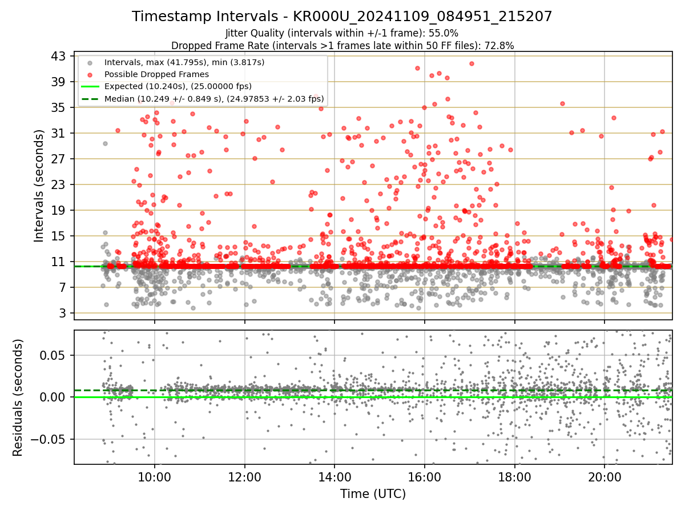
Task: Click the '10:00' time tick label
Action: point(155,477)
